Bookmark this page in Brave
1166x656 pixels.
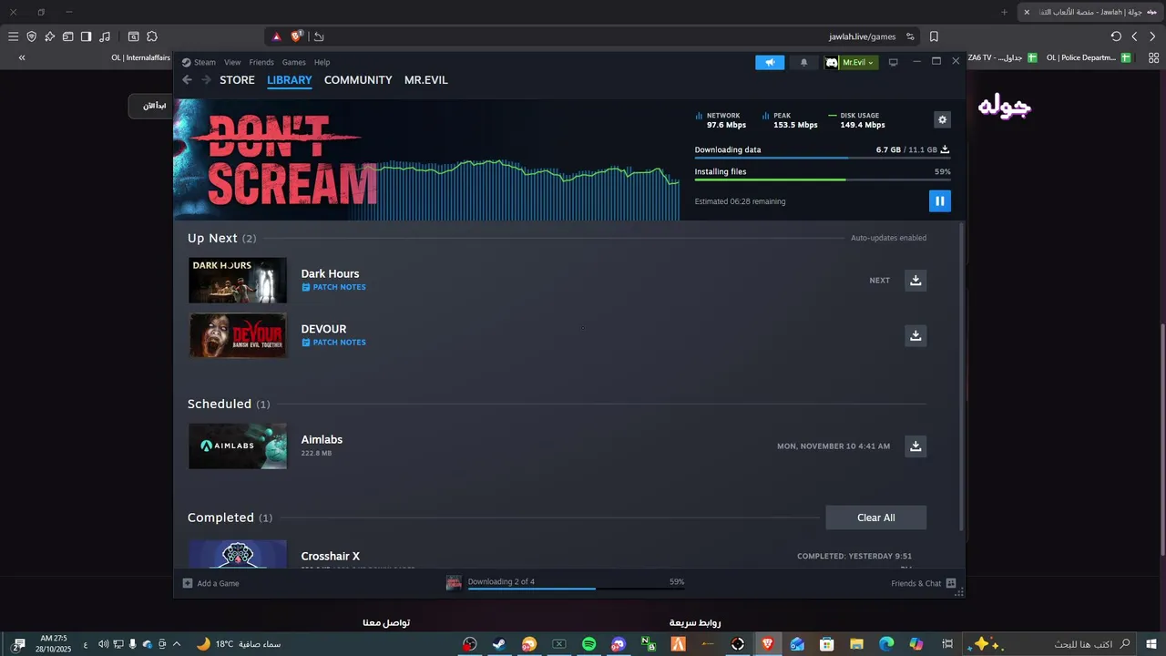click(934, 36)
